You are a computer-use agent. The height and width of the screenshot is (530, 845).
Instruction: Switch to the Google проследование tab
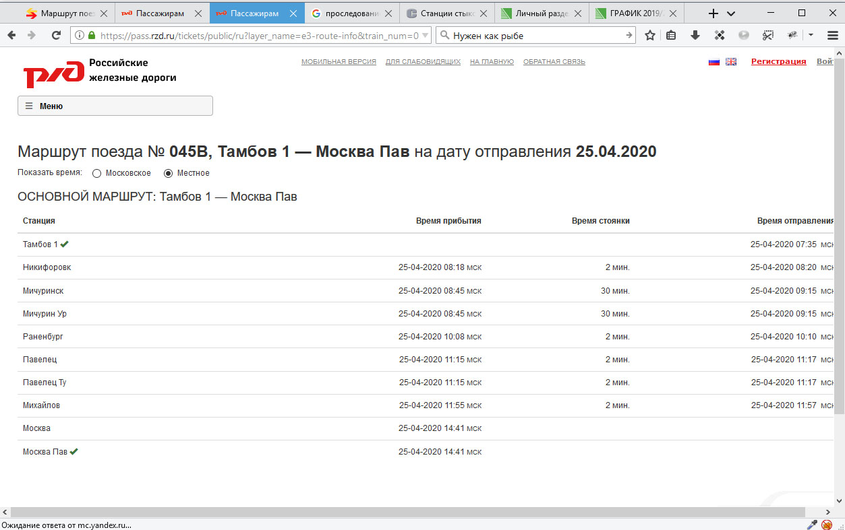[x=351, y=13]
